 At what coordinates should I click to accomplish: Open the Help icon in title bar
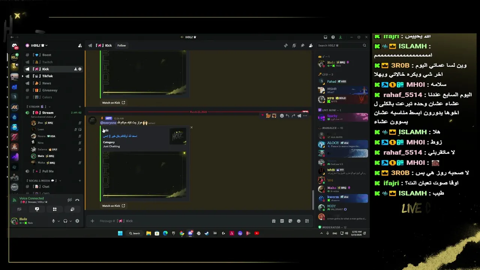(333, 37)
